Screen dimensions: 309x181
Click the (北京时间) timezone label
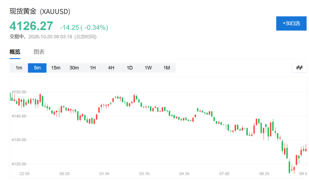85,37
